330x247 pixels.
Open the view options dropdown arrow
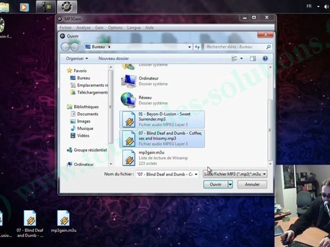241,59
